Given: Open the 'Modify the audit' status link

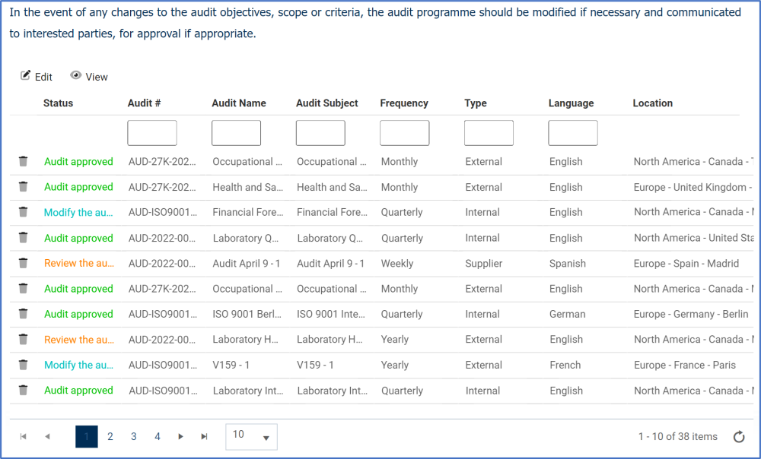Looking at the screenshot, I should pyautogui.click(x=78, y=212).
